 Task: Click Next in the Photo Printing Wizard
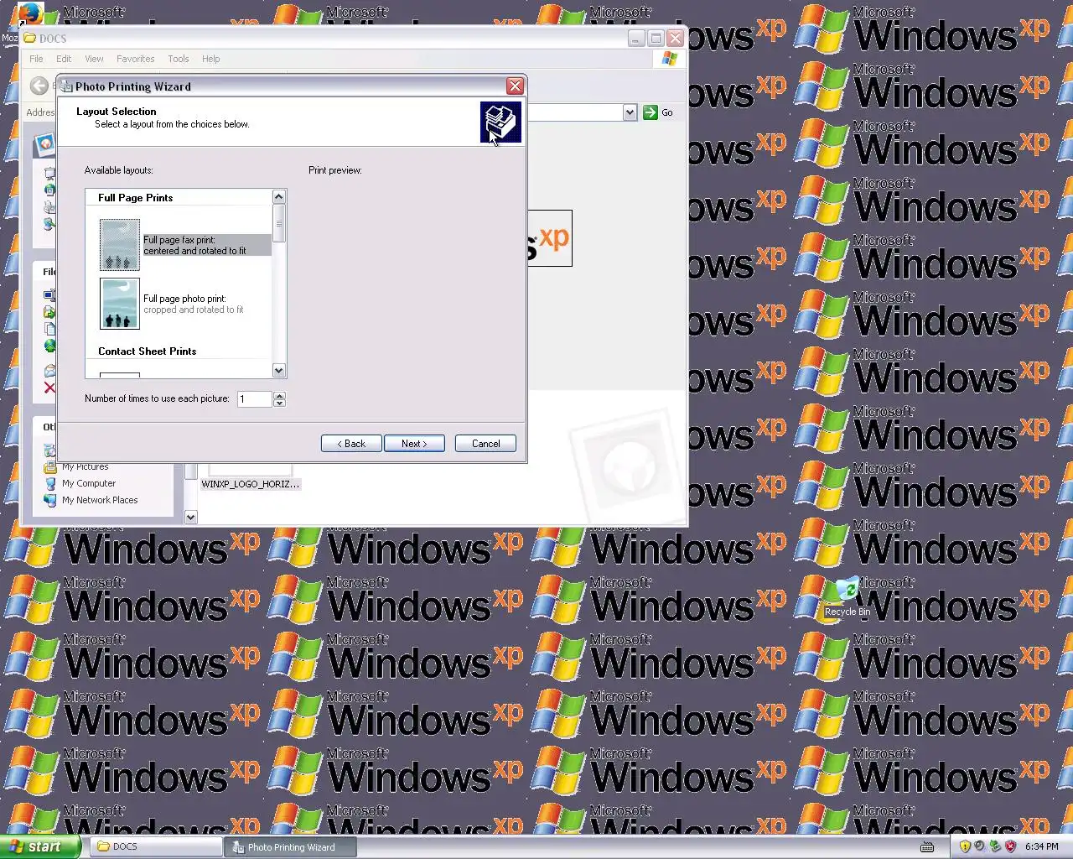pos(414,444)
